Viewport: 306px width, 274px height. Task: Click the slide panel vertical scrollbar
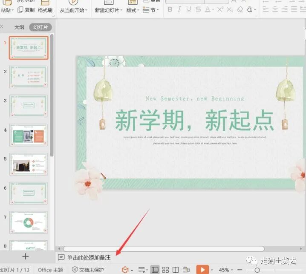tap(52, 95)
